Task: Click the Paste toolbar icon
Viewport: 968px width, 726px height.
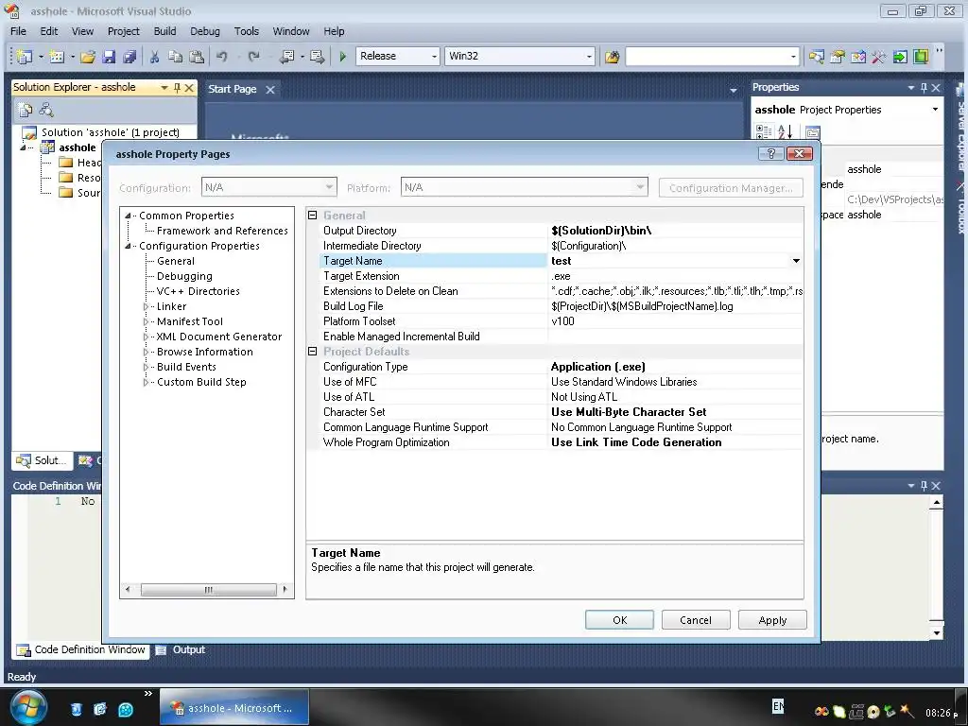Action: pos(197,57)
